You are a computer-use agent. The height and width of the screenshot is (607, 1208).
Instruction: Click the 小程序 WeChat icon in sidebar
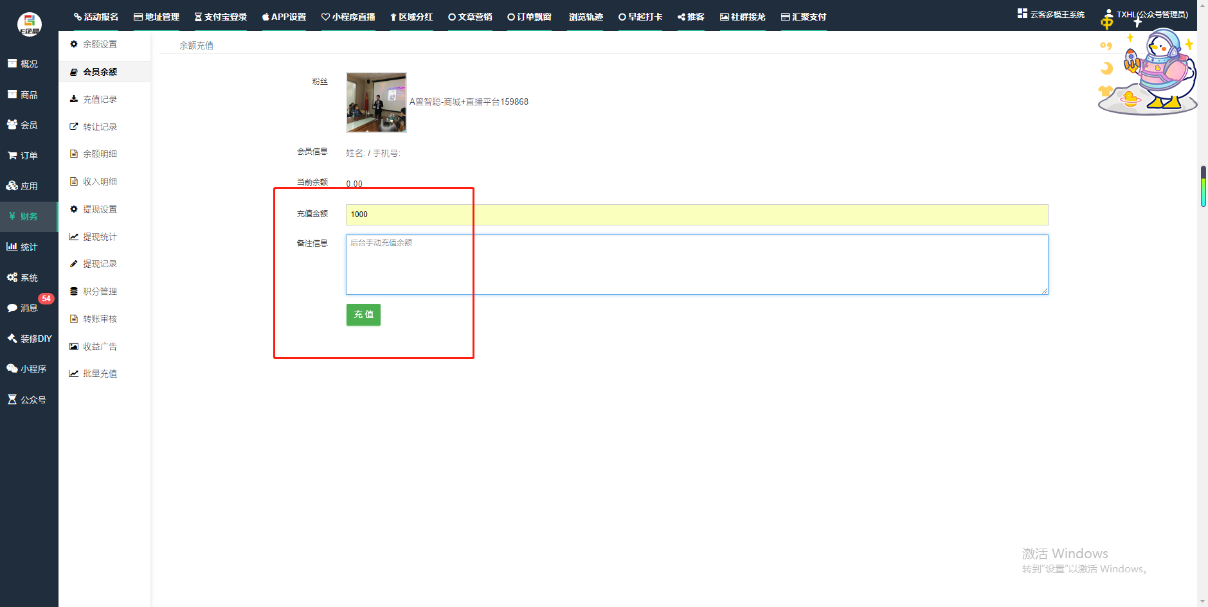[12, 369]
